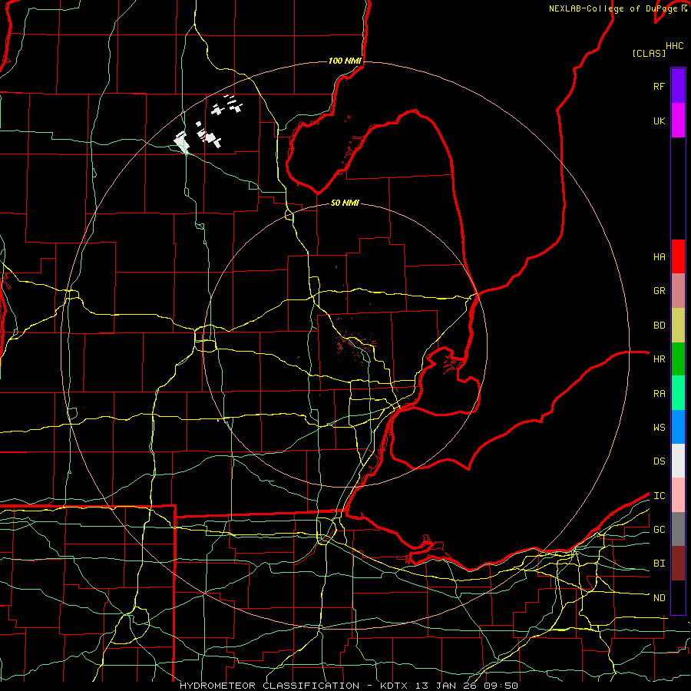The height and width of the screenshot is (691, 691).
Task: Click the IC pink color swatch
Action: click(678, 495)
